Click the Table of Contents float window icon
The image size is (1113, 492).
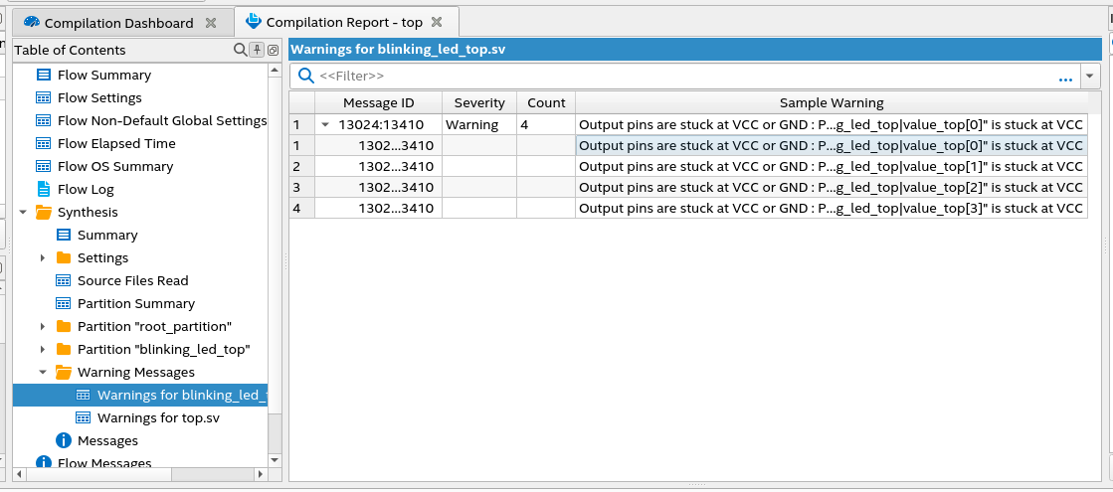(273, 50)
